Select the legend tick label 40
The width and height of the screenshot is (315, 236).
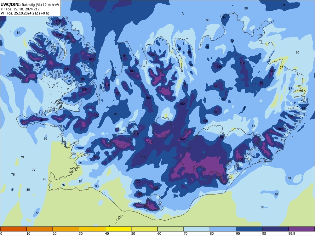coord(107,233)
